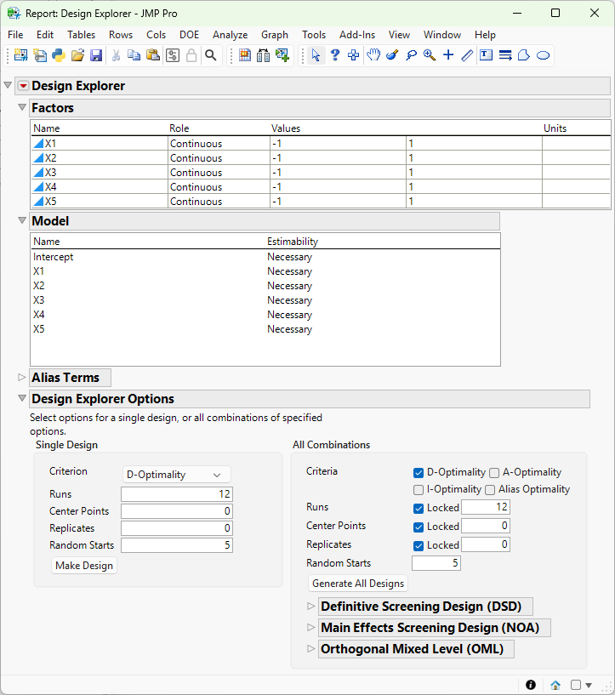Click the Single Design Replicates field
Viewport: 615px width, 695px height.
[177, 528]
